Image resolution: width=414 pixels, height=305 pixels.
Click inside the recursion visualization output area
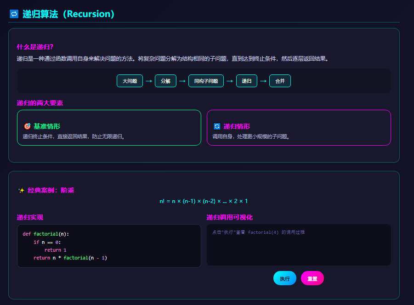point(299,245)
